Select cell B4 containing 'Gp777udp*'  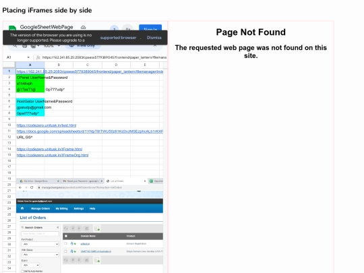59,90
